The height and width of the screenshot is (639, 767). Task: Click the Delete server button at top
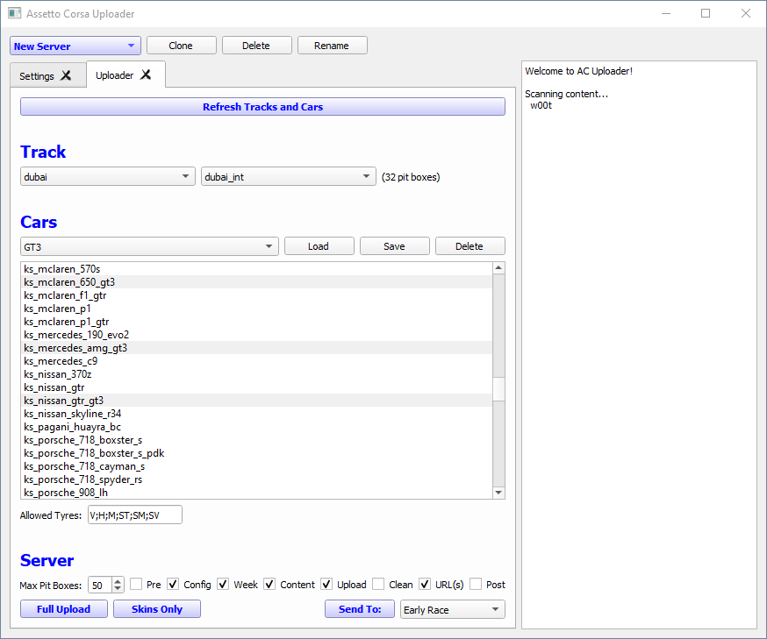click(256, 46)
